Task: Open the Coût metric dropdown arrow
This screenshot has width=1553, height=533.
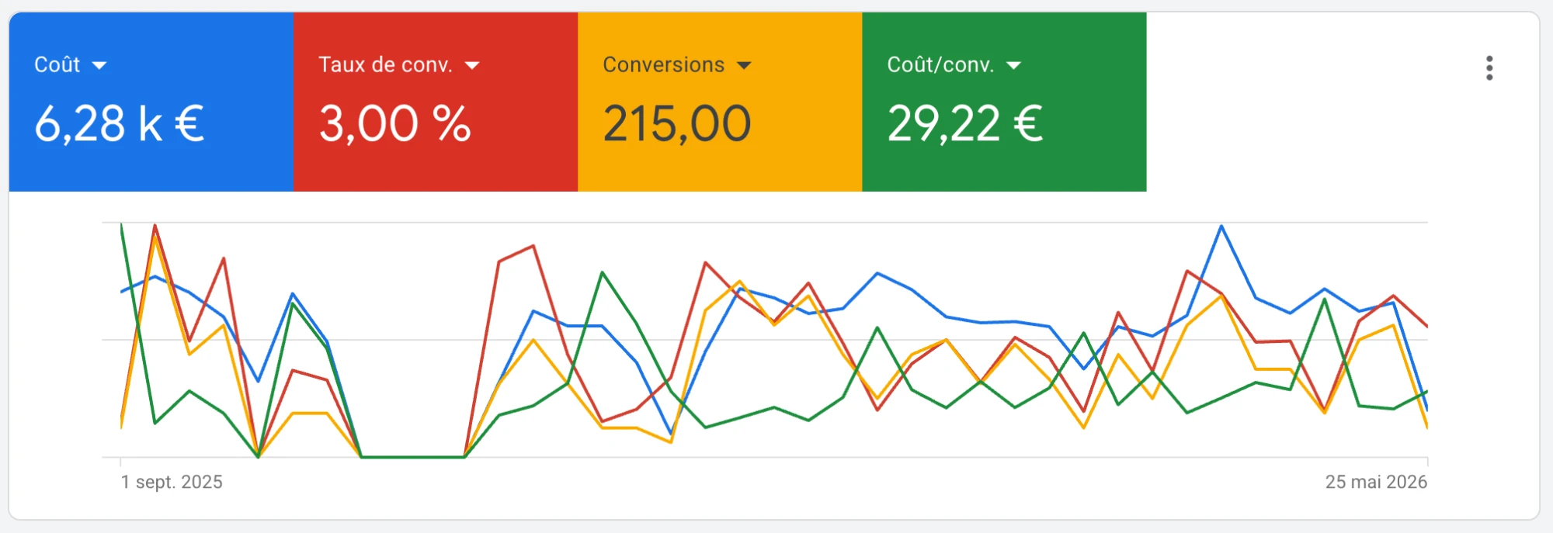Action: (99, 65)
